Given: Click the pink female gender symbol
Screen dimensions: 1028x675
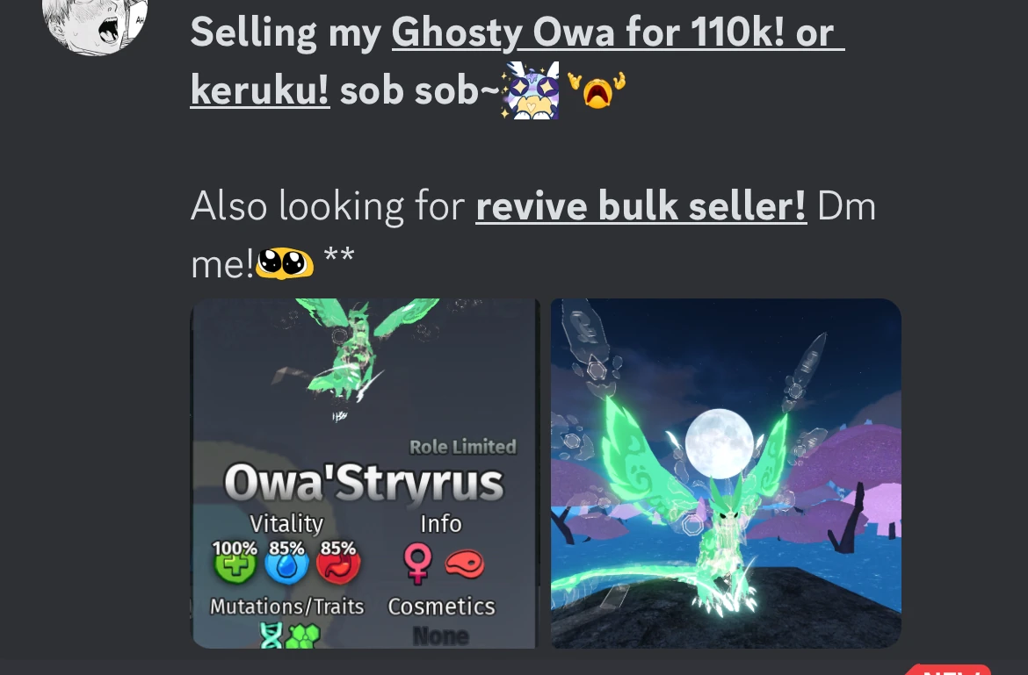Looking at the screenshot, I should (x=417, y=563).
